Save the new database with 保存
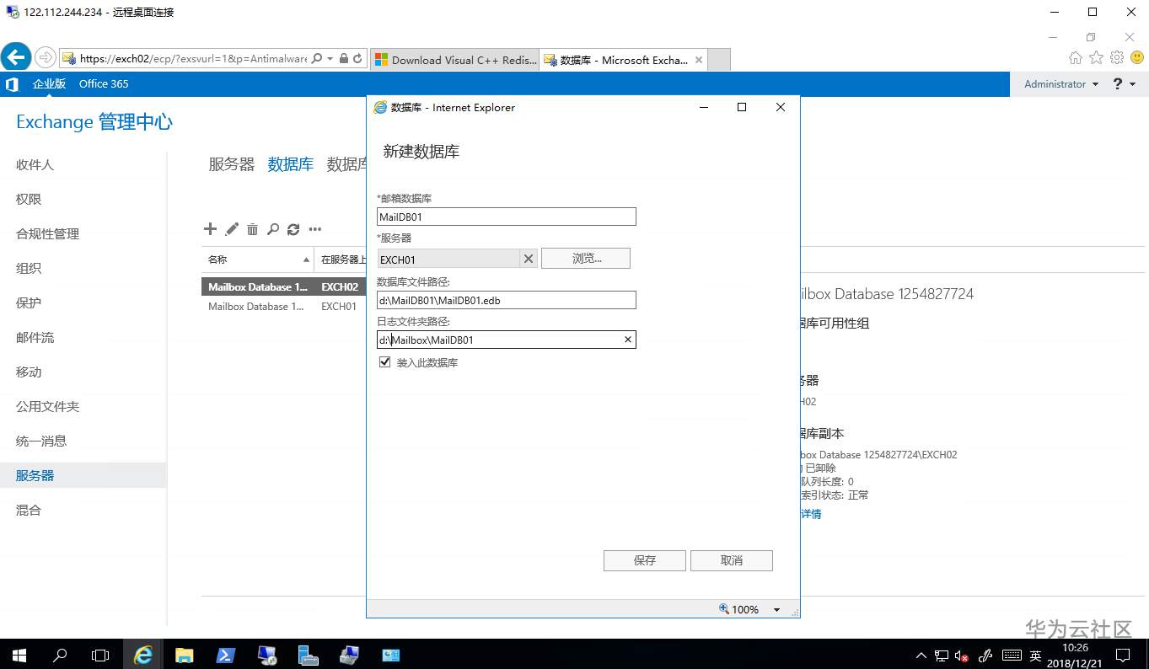The image size is (1149, 669). click(x=644, y=559)
